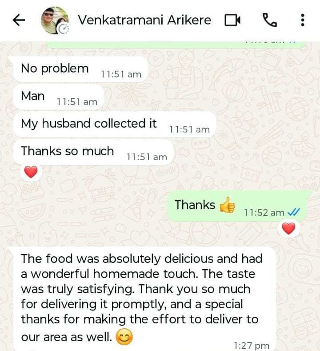
Task: Tap the back arrow icon
Action: (19, 20)
